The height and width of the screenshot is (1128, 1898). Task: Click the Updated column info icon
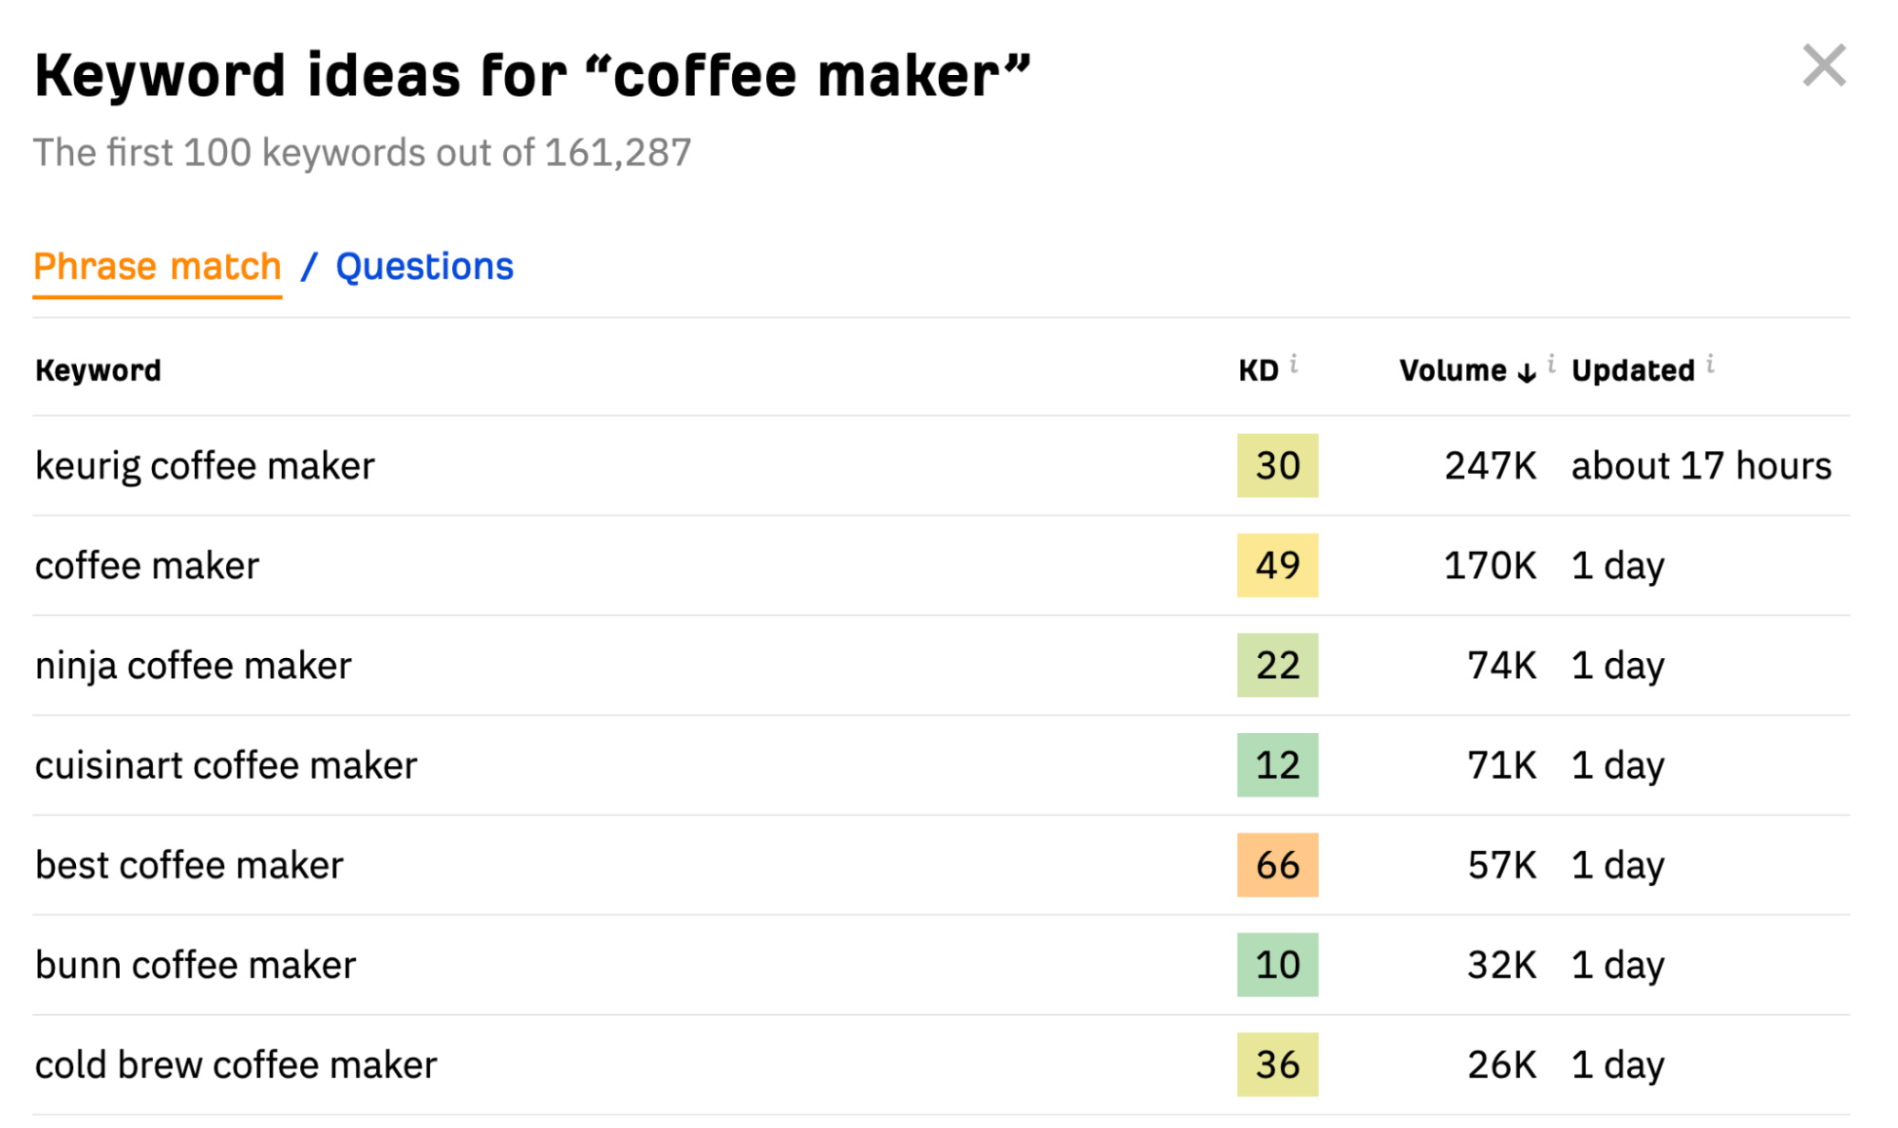1710,362
